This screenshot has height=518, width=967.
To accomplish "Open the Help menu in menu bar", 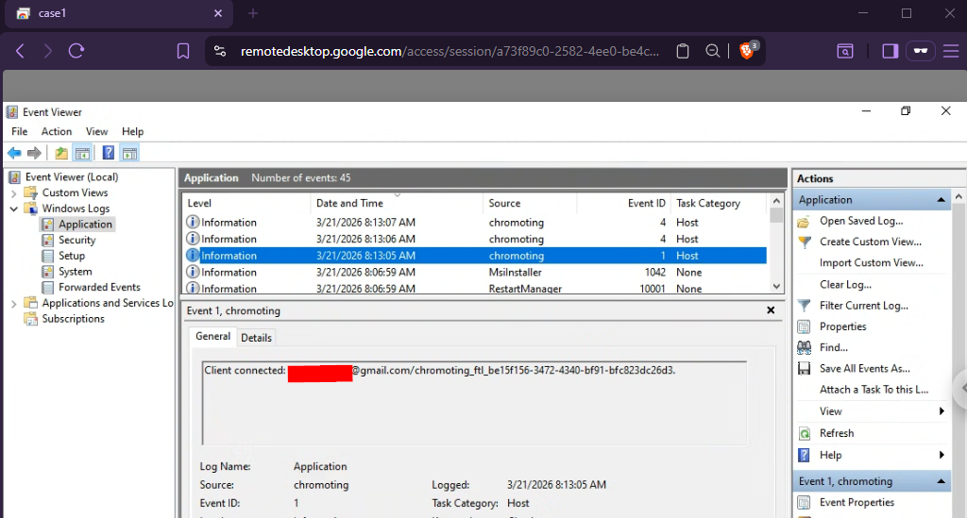I will 132,131.
